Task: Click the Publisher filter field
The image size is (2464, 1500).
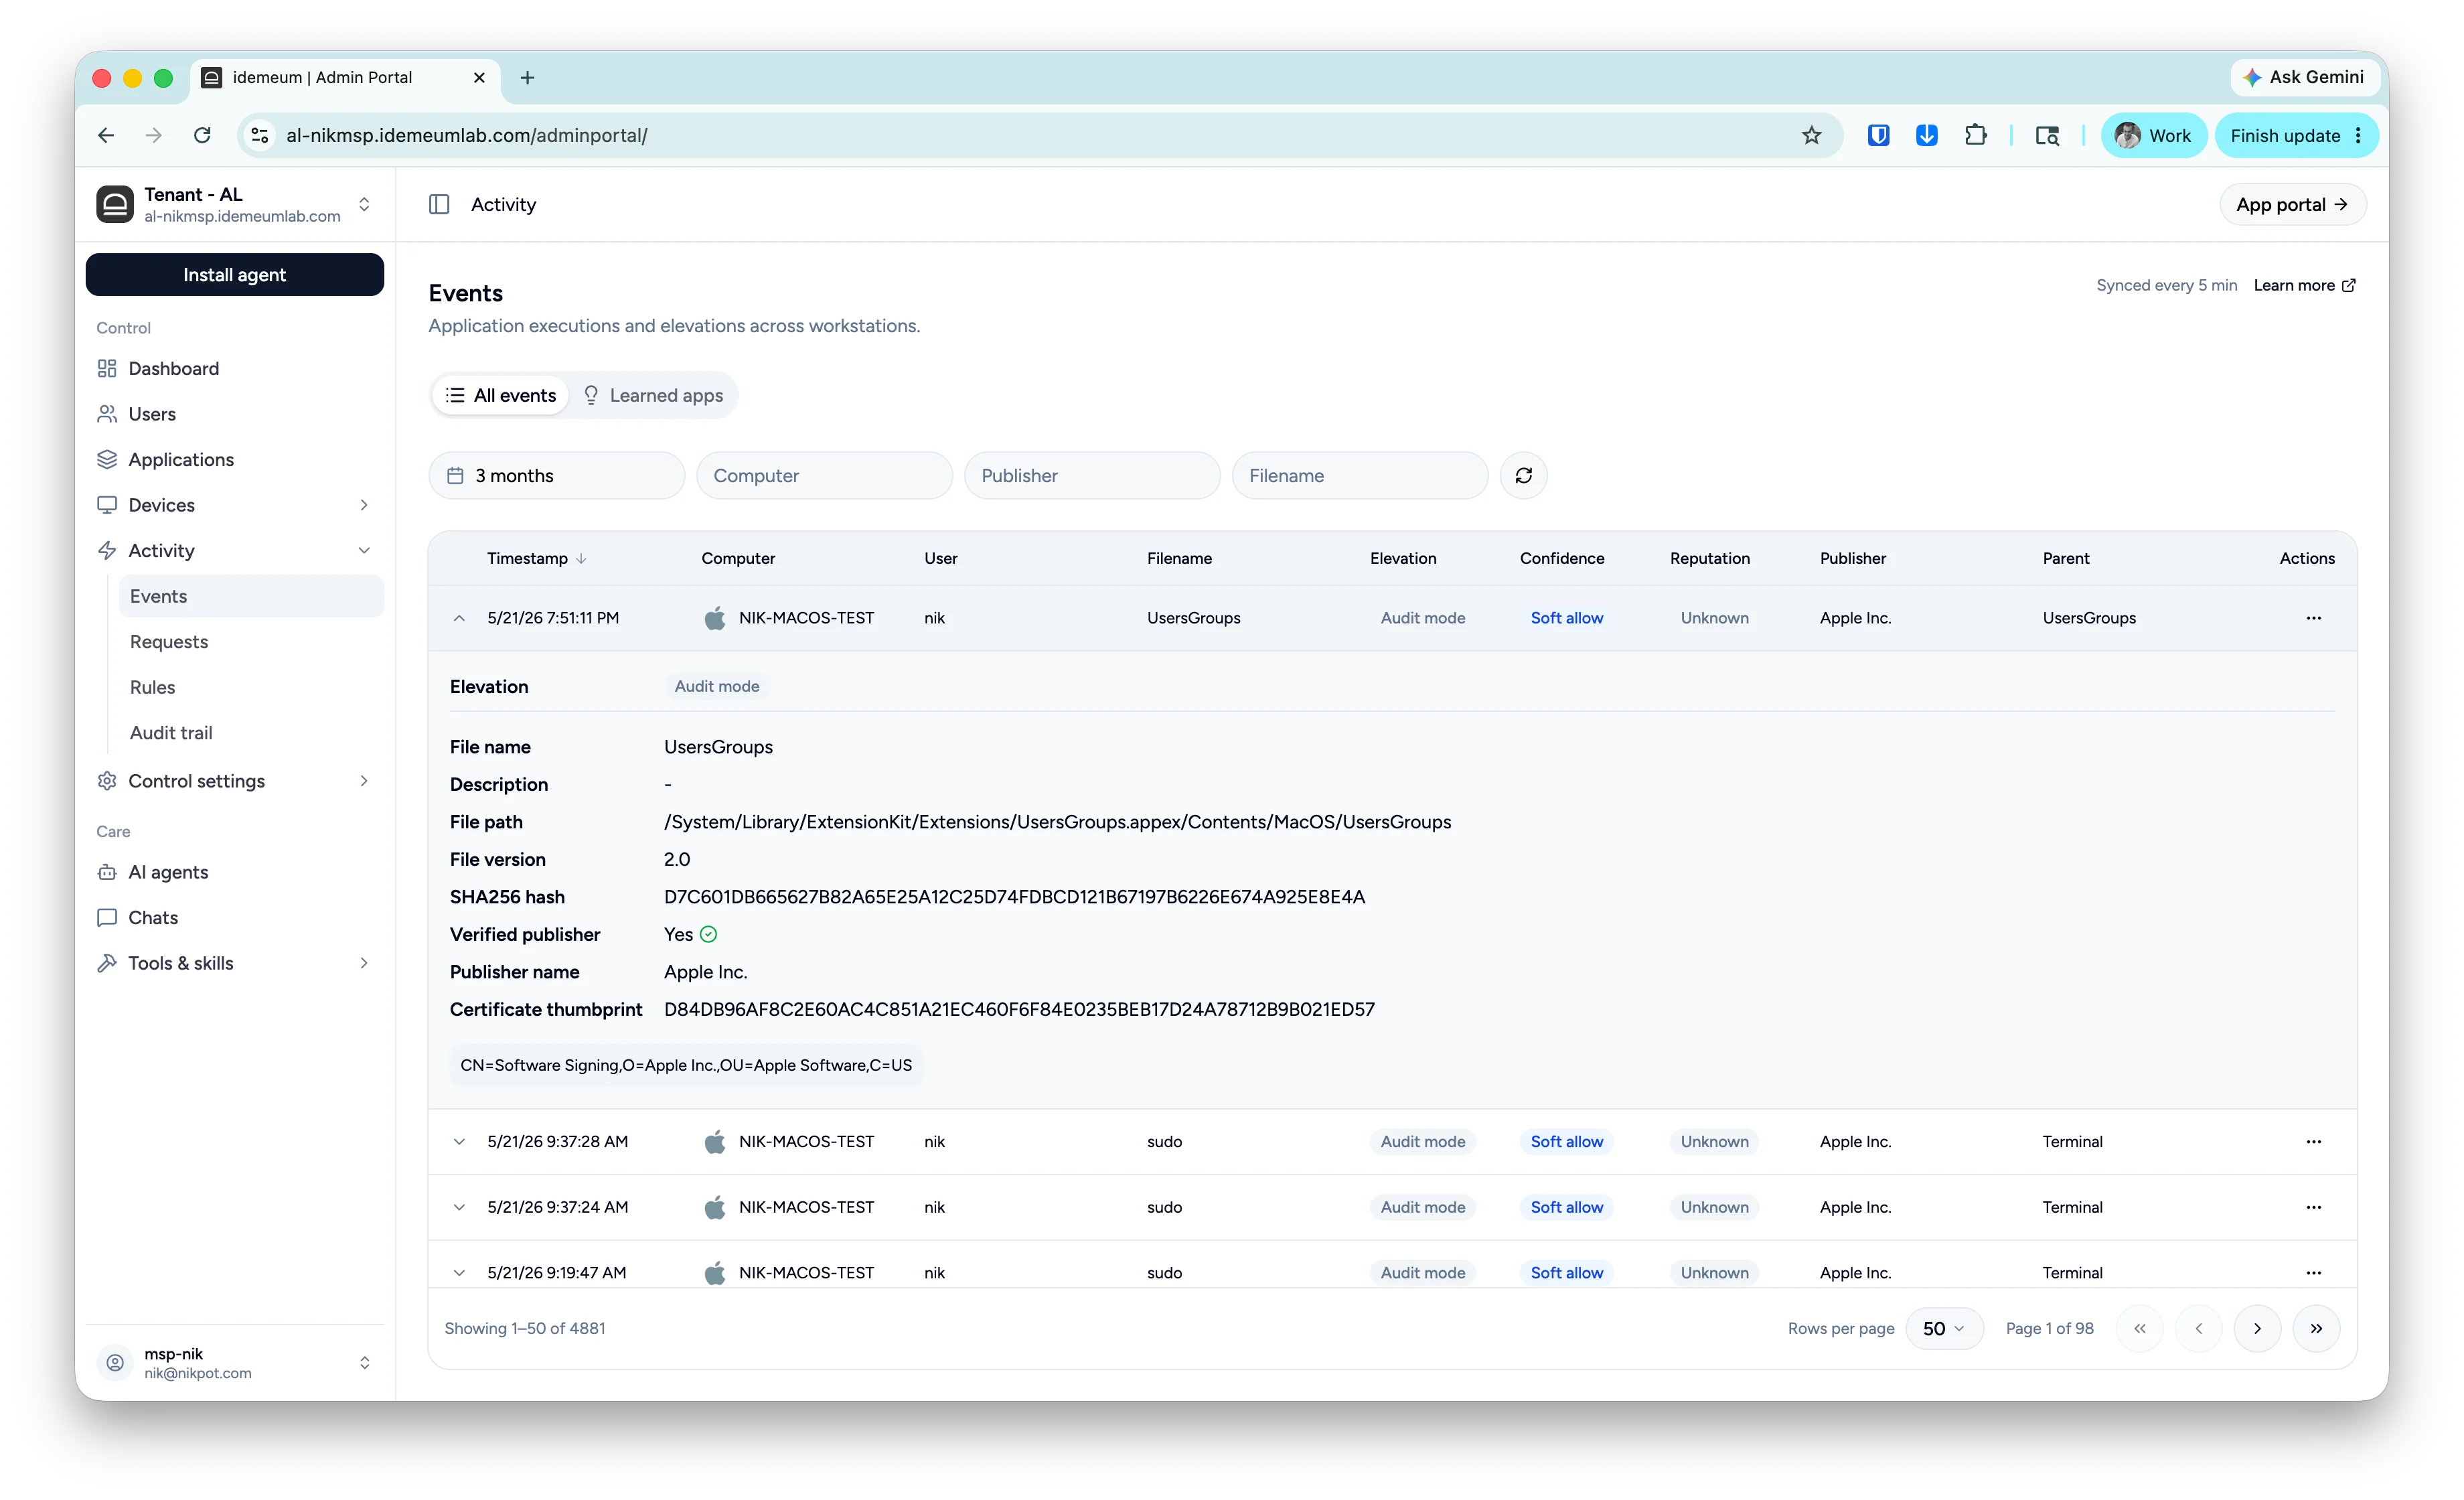Action: [1092, 476]
